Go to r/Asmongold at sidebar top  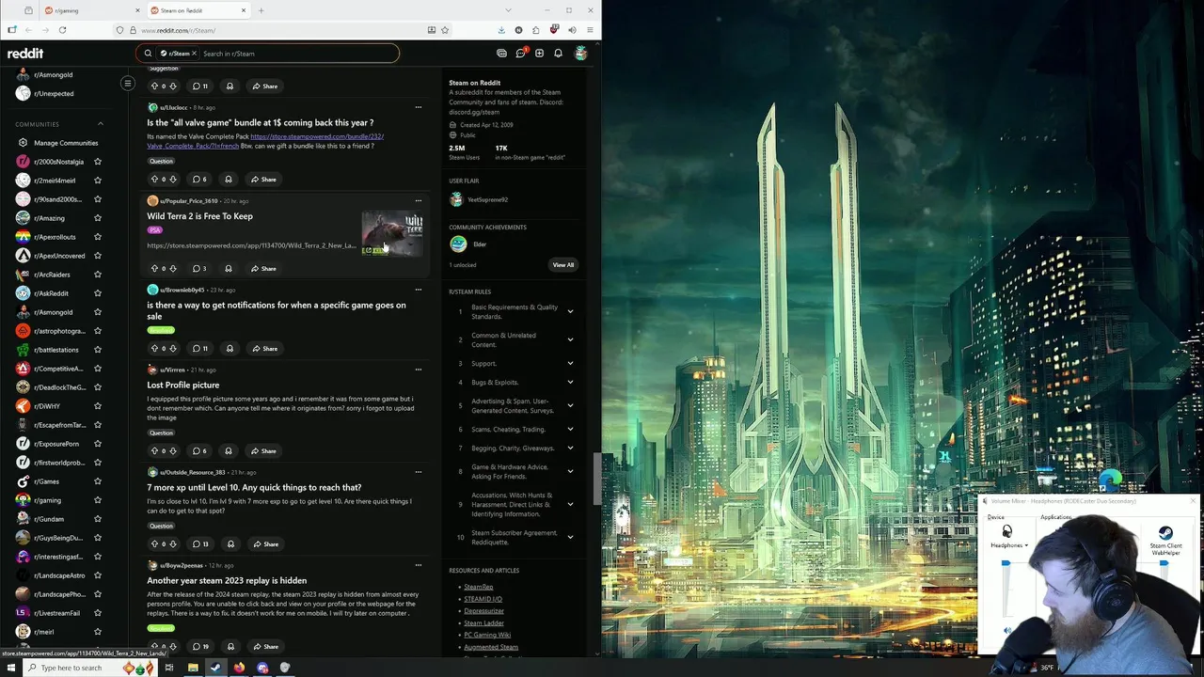tap(53, 75)
